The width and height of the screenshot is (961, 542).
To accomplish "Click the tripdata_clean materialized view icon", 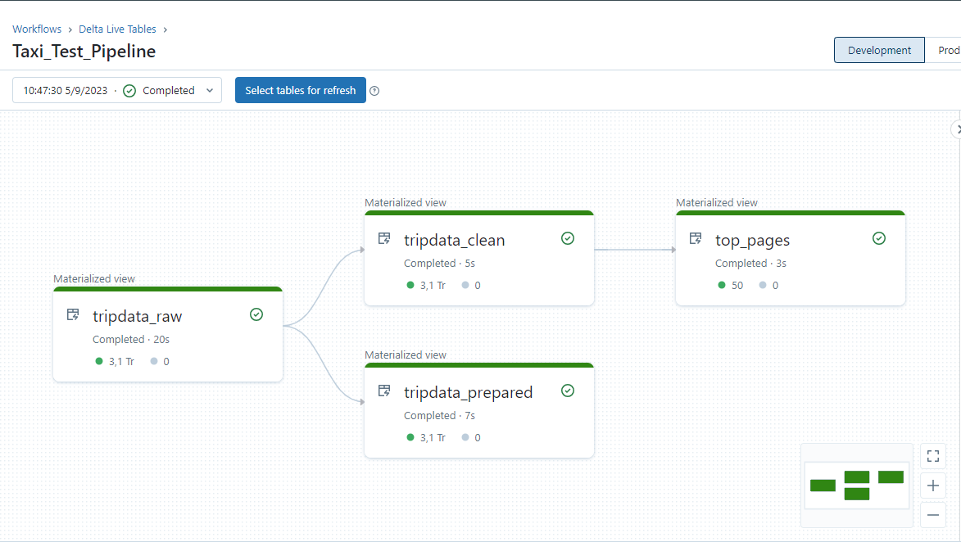I will point(384,238).
